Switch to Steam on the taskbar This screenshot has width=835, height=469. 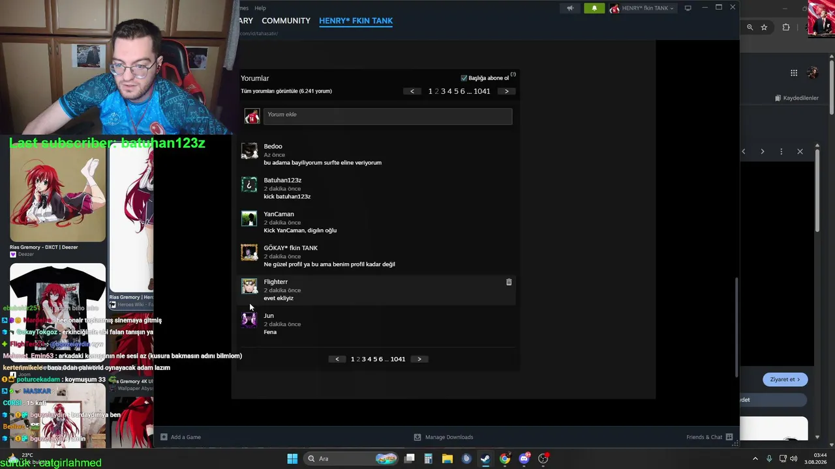[x=485, y=459]
